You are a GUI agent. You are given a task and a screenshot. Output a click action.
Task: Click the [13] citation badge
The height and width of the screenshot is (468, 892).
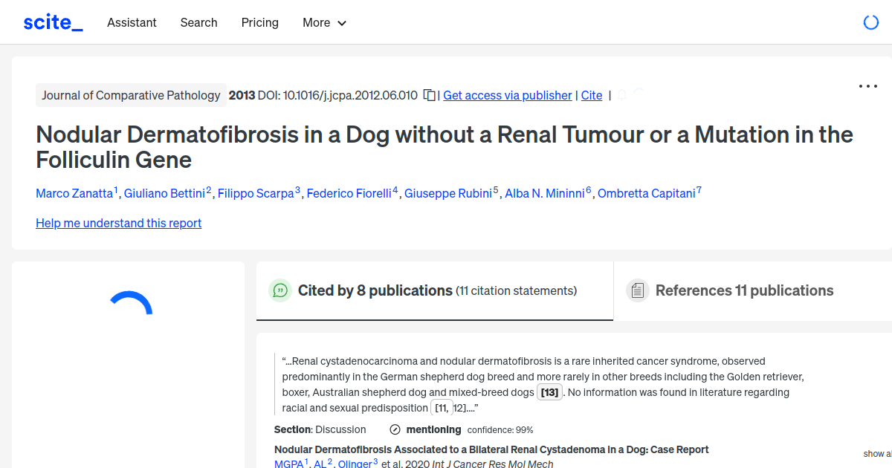click(x=549, y=391)
